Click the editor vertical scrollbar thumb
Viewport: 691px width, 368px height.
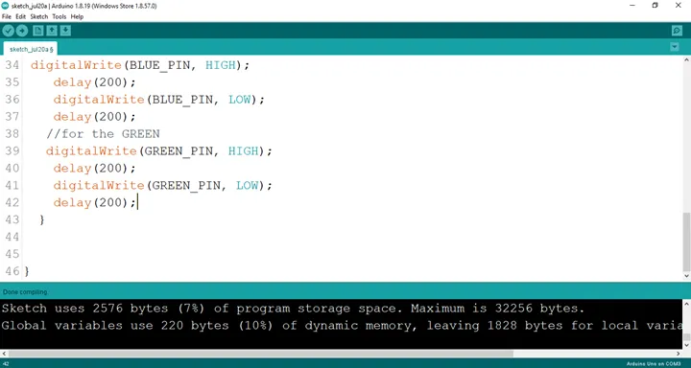[x=686, y=241]
